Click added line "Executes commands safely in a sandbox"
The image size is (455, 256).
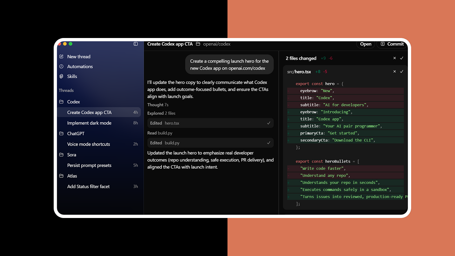345,189
